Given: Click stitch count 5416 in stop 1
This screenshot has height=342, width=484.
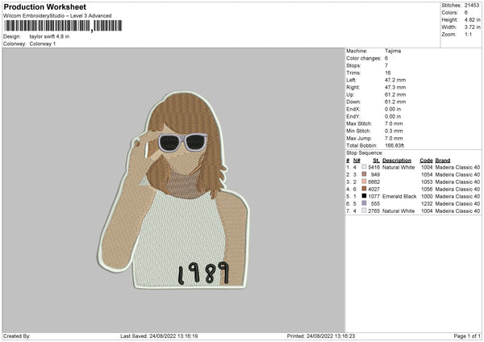Looking at the screenshot, I should [373, 167].
